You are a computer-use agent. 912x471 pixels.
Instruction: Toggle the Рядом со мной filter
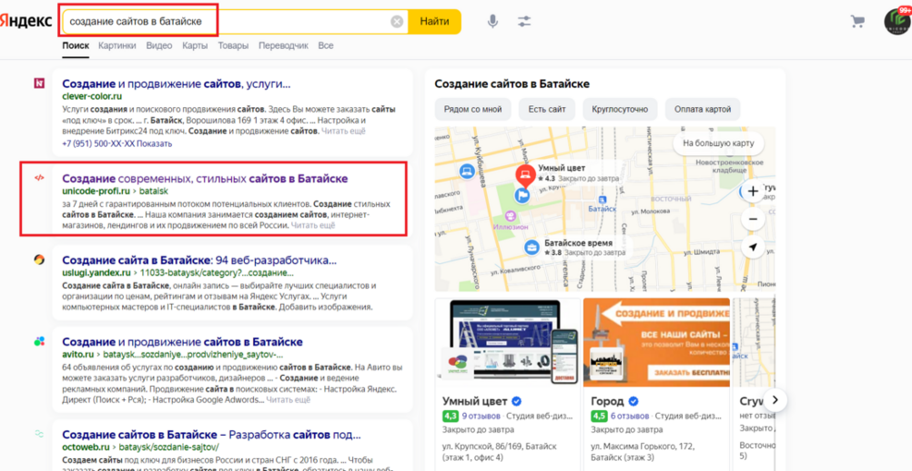tap(473, 109)
